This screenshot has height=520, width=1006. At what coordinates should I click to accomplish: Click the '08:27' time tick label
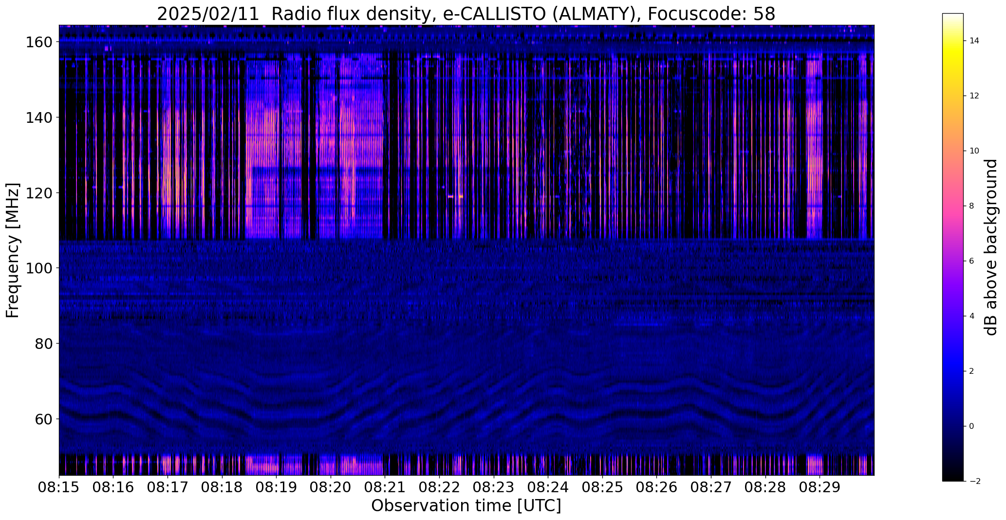pos(711,487)
